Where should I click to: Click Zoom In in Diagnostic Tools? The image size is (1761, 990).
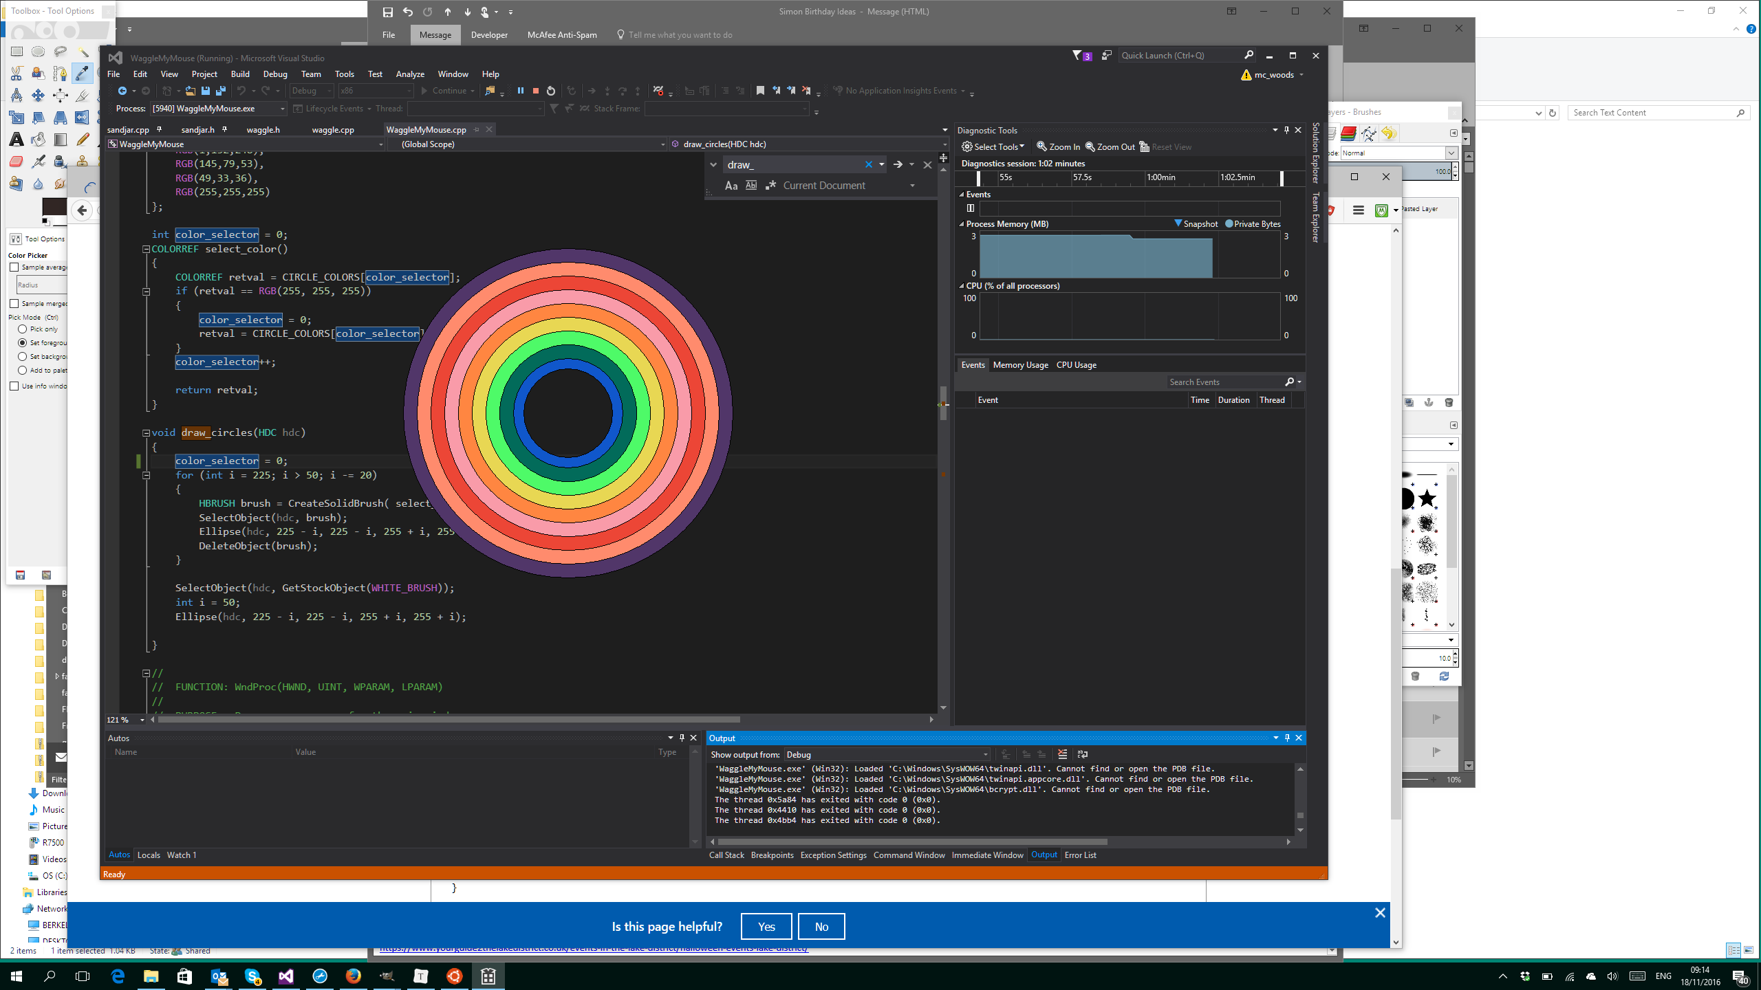click(x=1058, y=146)
